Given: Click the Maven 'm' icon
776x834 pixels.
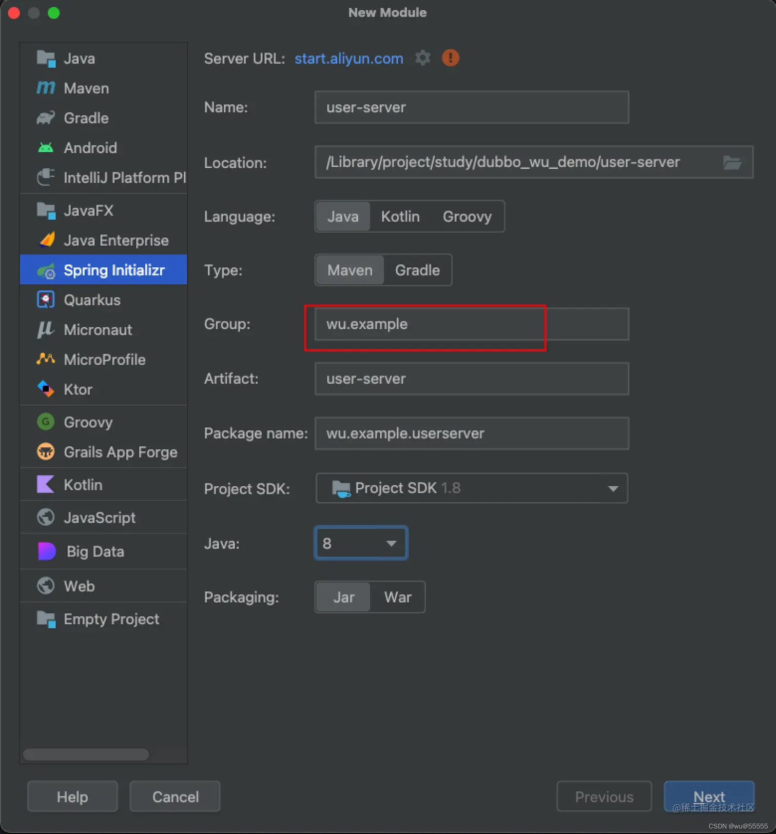Looking at the screenshot, I should coord(46,88).
